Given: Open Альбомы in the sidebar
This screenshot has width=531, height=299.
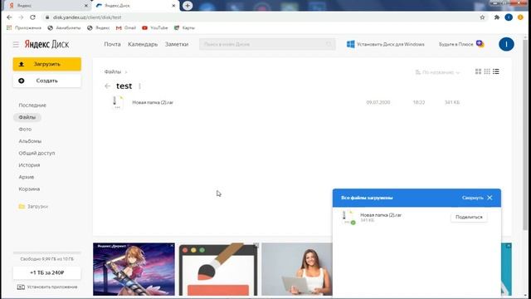Looking at the screenshot, I should (30, 141).
